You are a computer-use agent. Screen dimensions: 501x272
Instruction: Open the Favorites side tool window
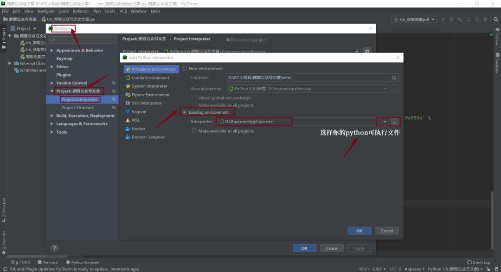click(x=4, y=242)
